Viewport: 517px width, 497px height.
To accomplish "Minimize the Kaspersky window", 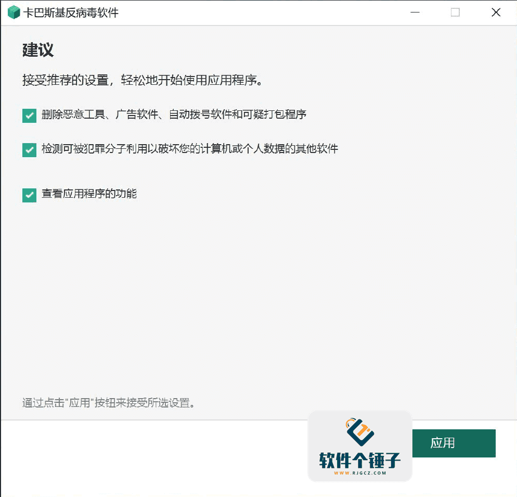I will coord(415,12).
